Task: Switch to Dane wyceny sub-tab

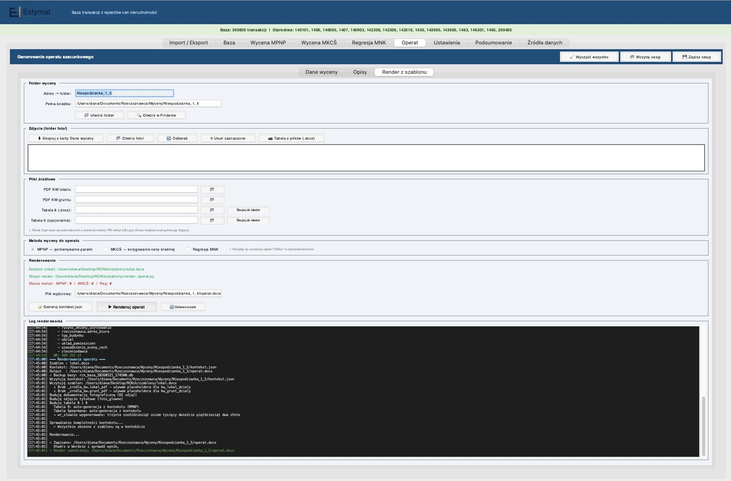Action: click(x=321, y=72)
